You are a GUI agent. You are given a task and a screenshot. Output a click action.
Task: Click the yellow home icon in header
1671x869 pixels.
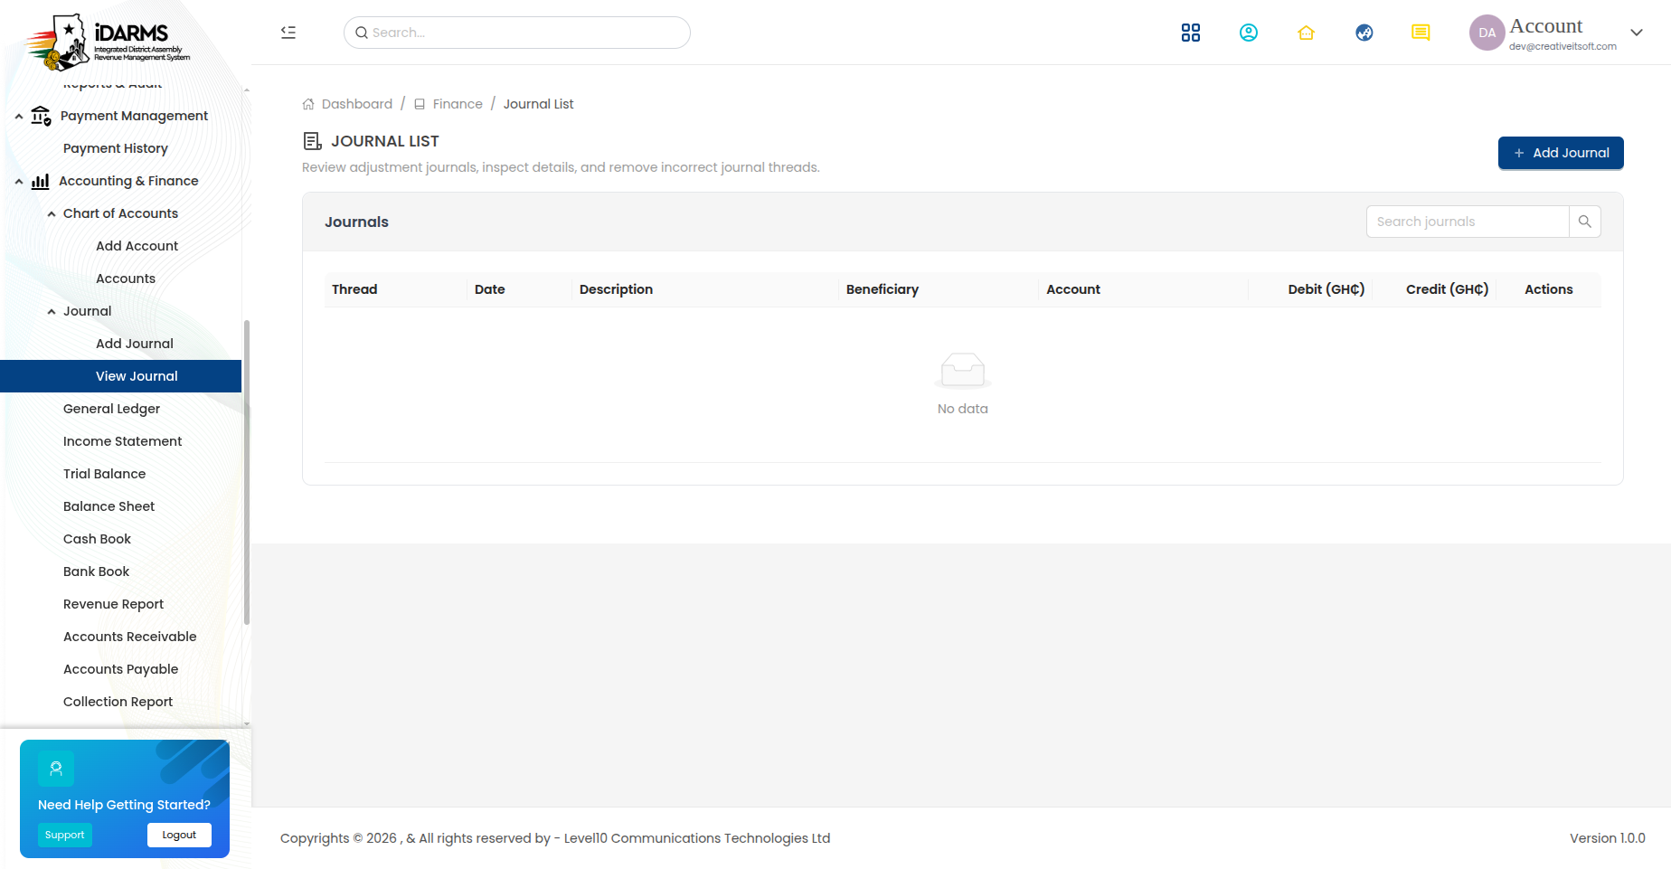(x=1306, y=33)
